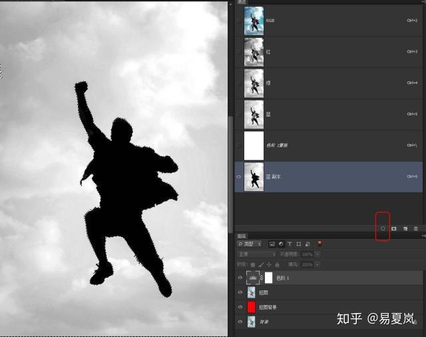Select the 绿 channel thumbnail
This screenshot has width=426, height=337.
254,83
